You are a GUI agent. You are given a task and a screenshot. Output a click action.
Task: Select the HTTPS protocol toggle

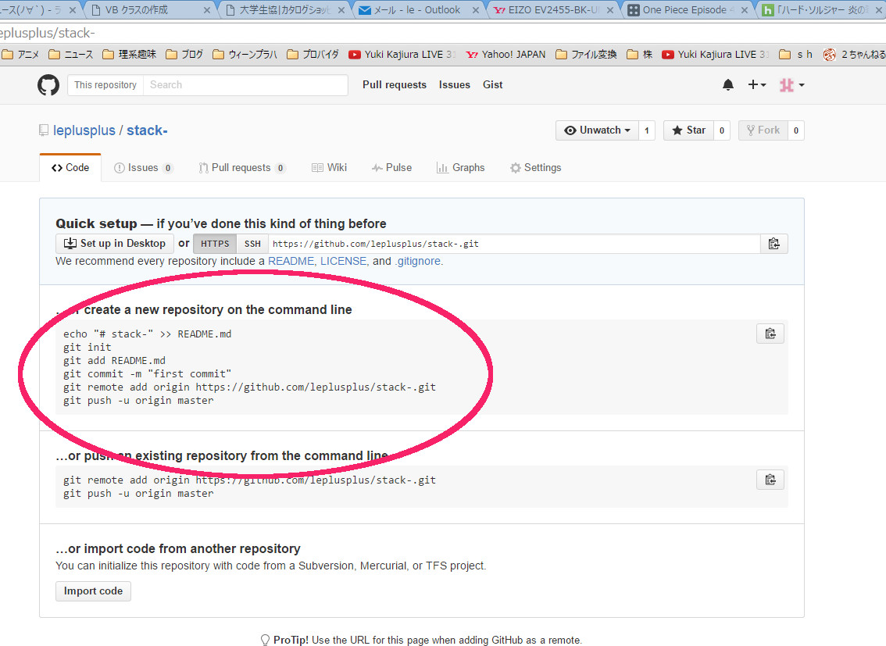click(x=215, y=244)
